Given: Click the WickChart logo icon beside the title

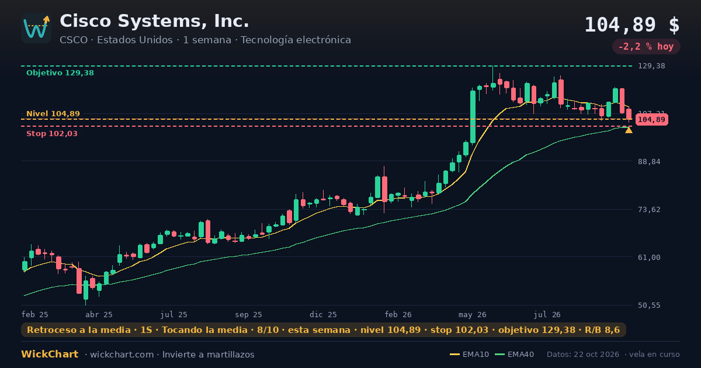Looking at the screenshot, I should click(x=36, y=28).
